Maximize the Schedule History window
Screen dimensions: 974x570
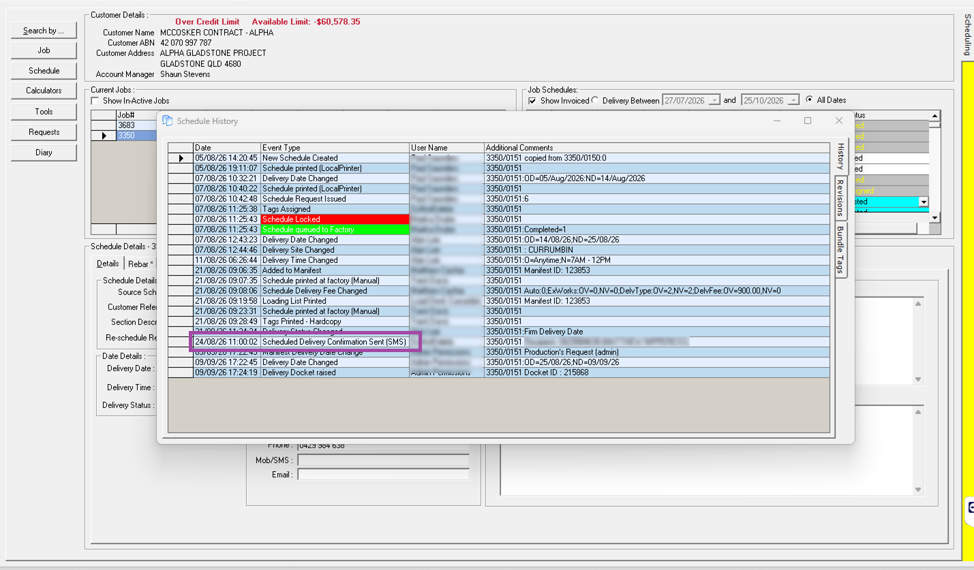808,121
